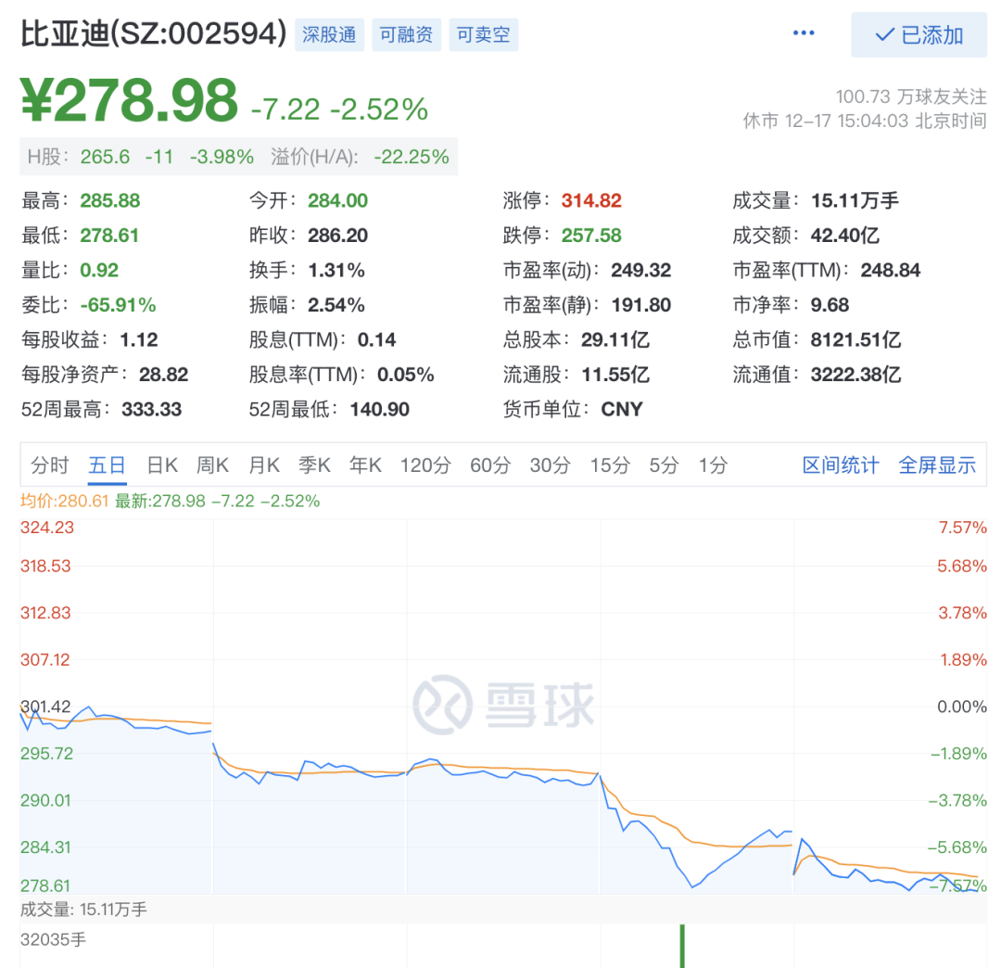1001x968 pixels.
Task: Click the 委比 value -65.91%
Action: pos(118,304)
